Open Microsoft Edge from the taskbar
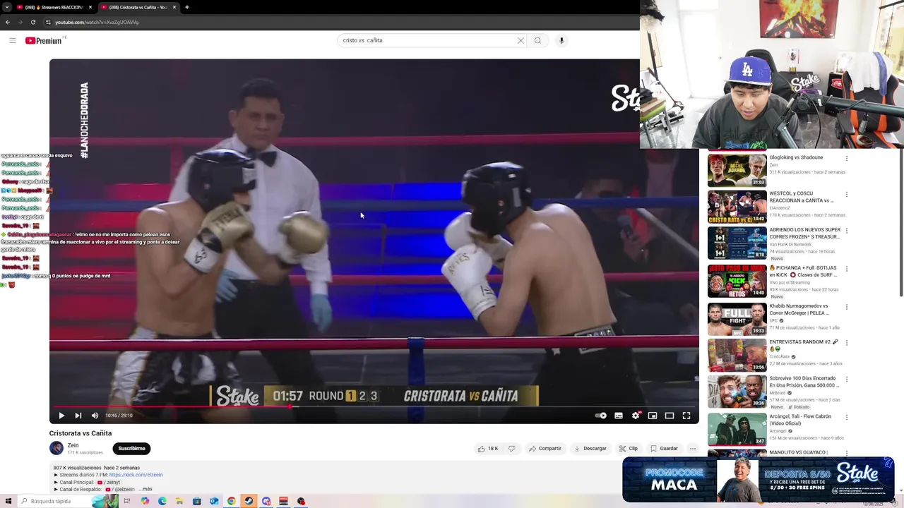904x508 pixels. [x=162, y=501]
